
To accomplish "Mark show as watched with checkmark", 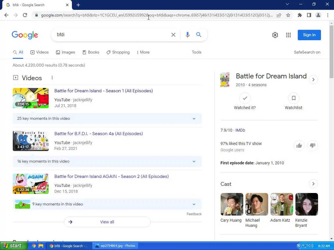I will click(x=245, y=98).
